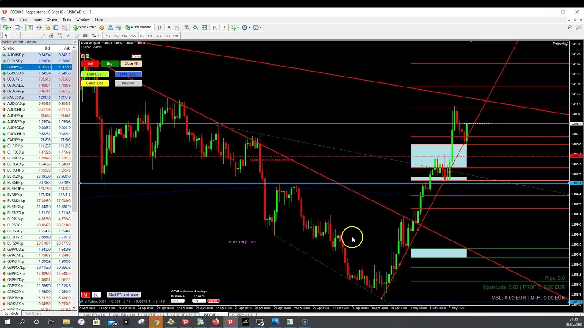Viewport: 584px width, 328px height.
Task: Select line chart display icon
Action: pyautogui.click(x=177, y=27)
